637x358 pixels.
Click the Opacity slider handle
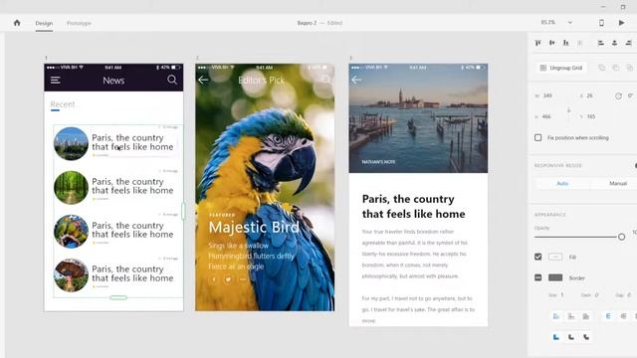tap(621, 237)
